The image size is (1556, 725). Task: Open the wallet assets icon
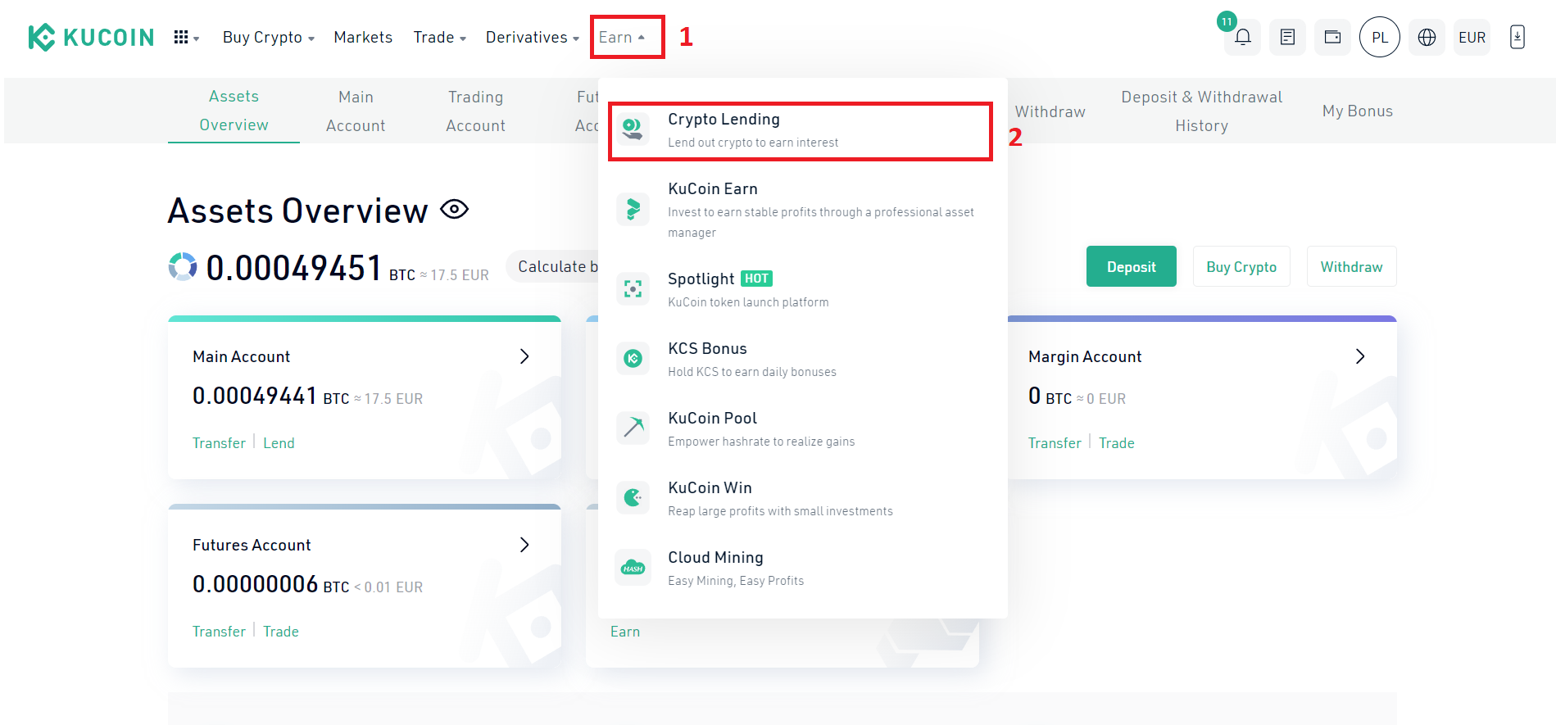click(1332, 37)
